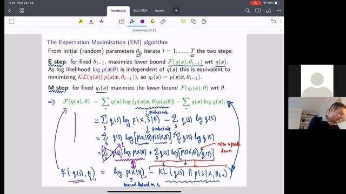Undo the last annotation
This screenshot has width=346, height=194.
point(273,22)
